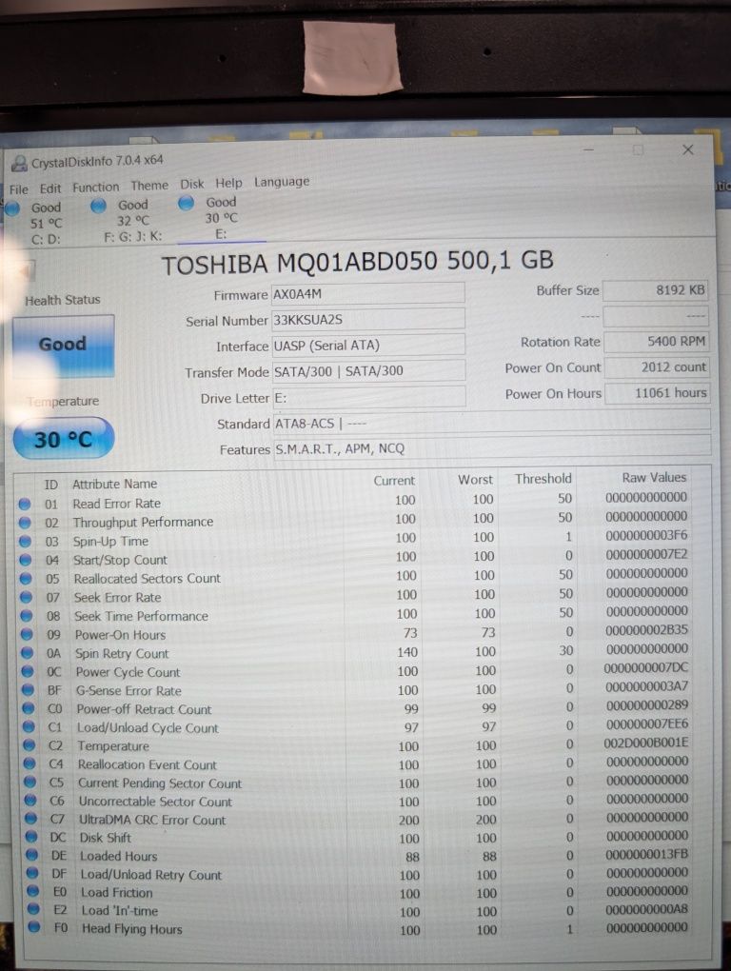Click the TOSHIBA MQ01ABD050 500,1 GB title
Image resolution: width=731 pixels, height=971 pixels.
[x=357, y=263]
